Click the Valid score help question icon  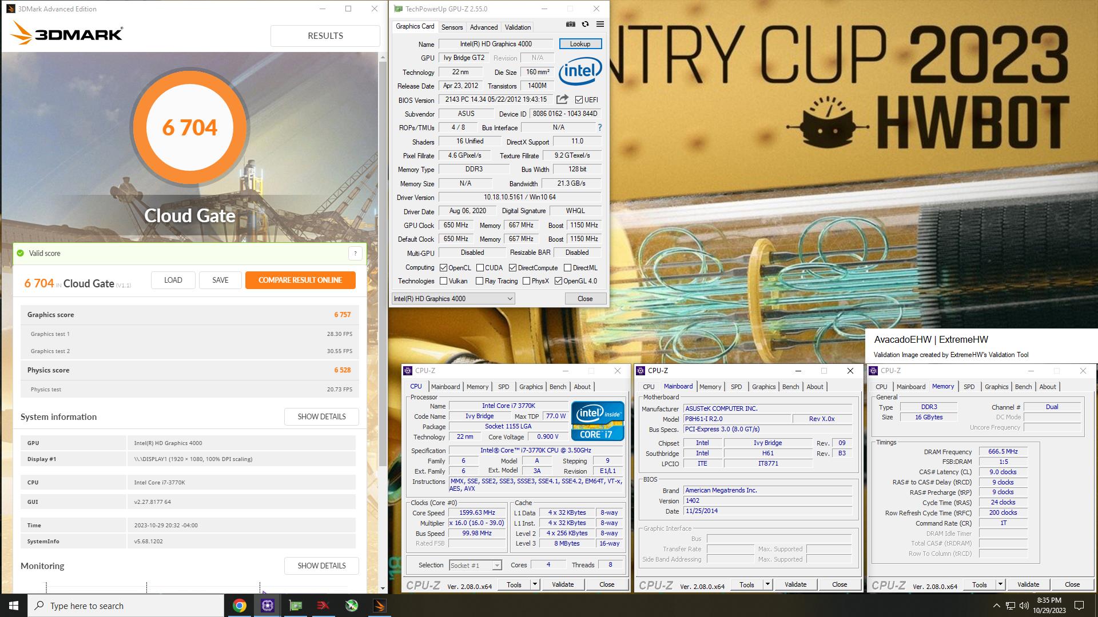(x=355, y=254)
